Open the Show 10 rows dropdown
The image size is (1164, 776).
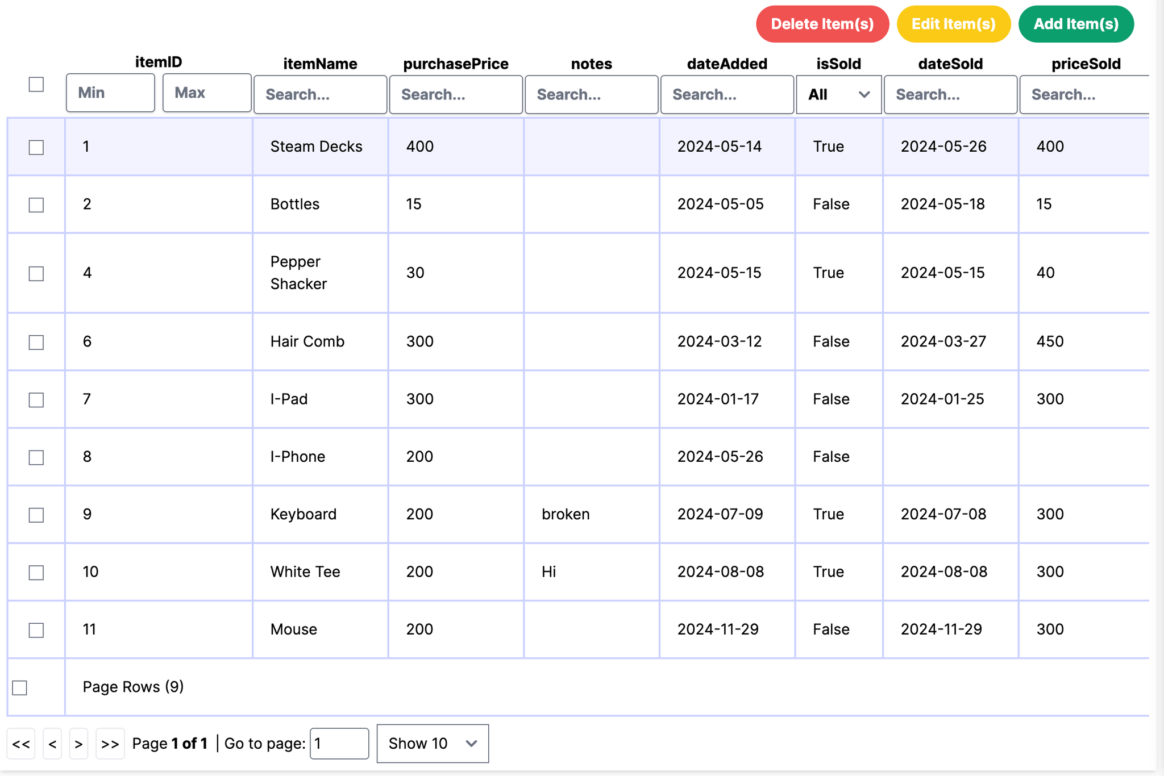tap(433, 743)
